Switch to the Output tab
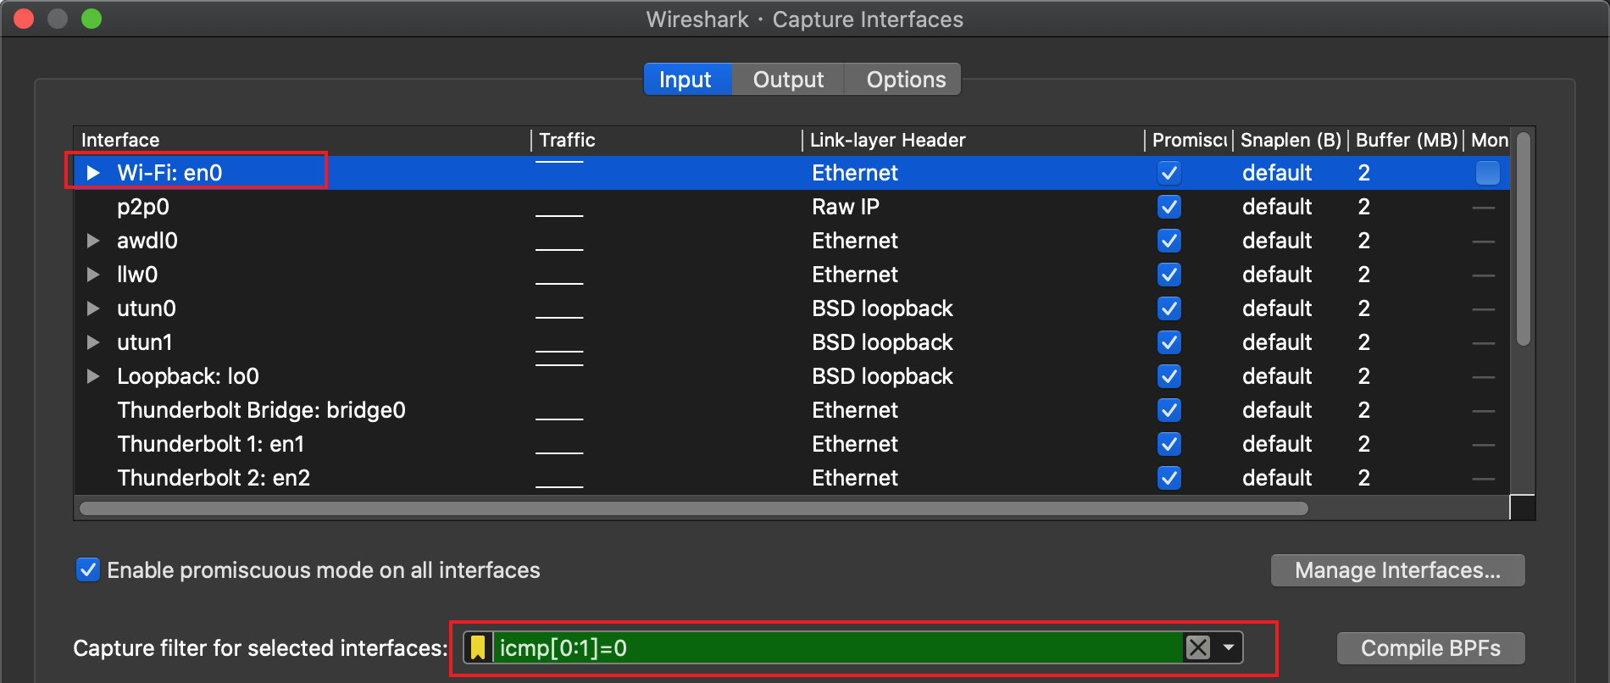Viewport: 1610px width, 683px height. pos(788,80)
